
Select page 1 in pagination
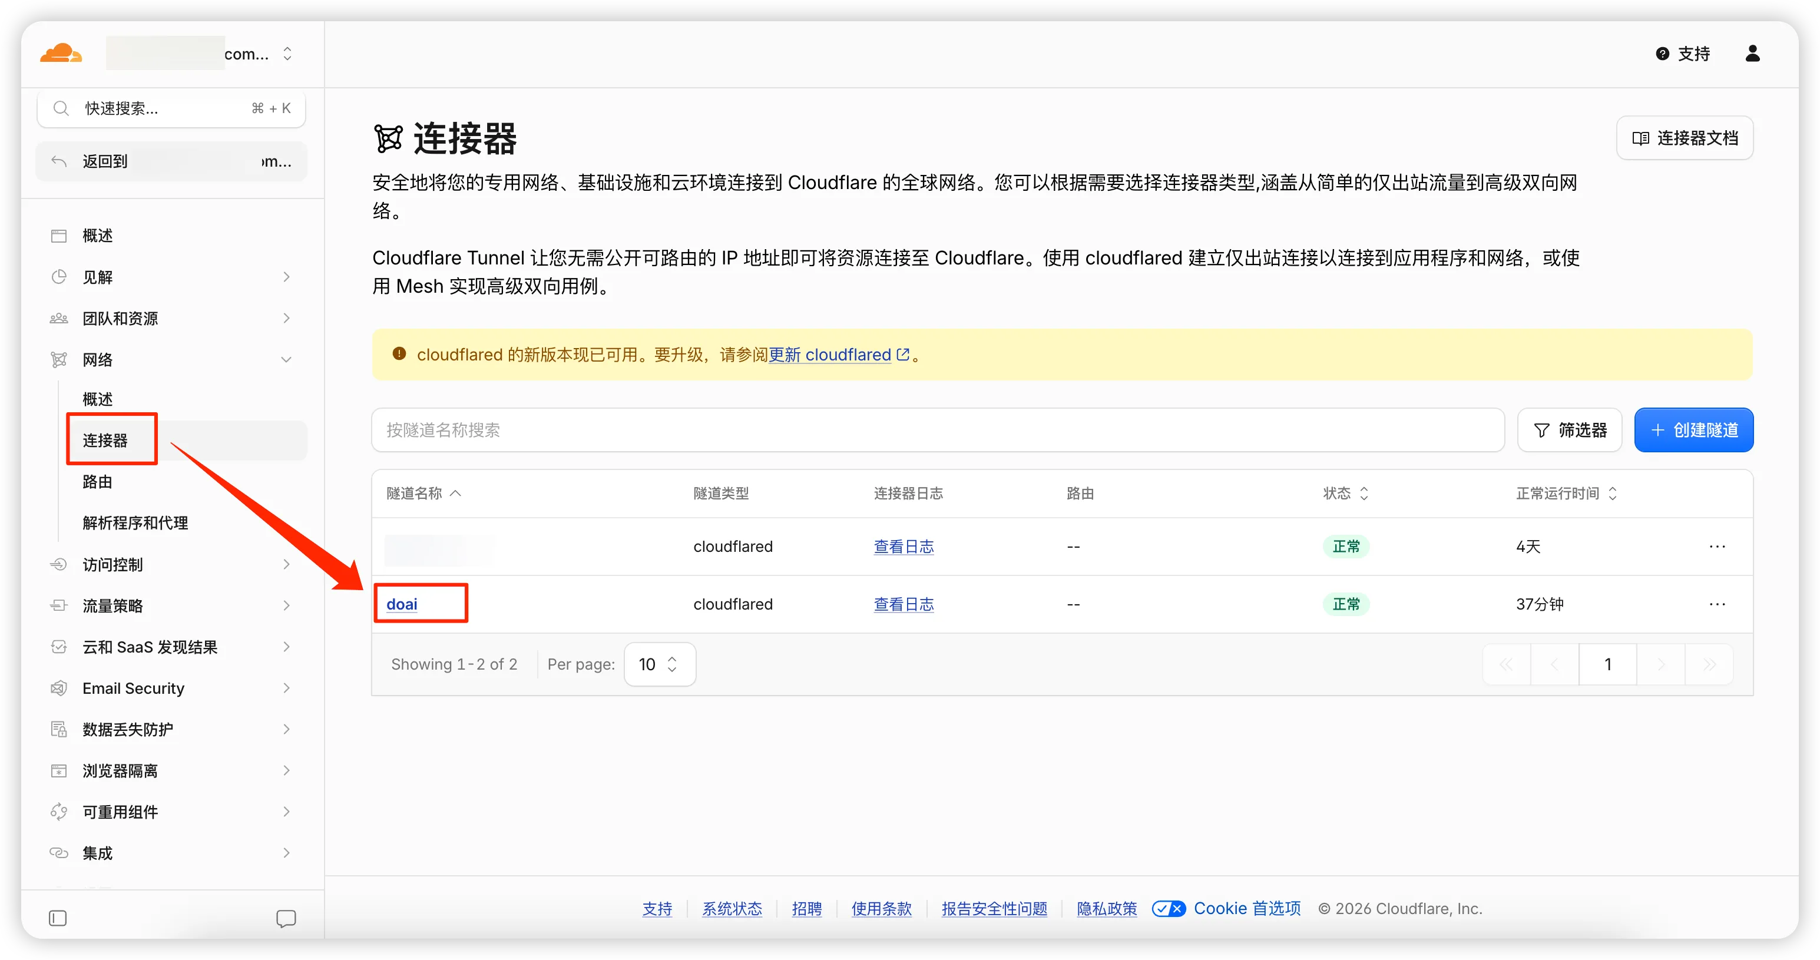pyautogui.click(x=1608, y=664)
